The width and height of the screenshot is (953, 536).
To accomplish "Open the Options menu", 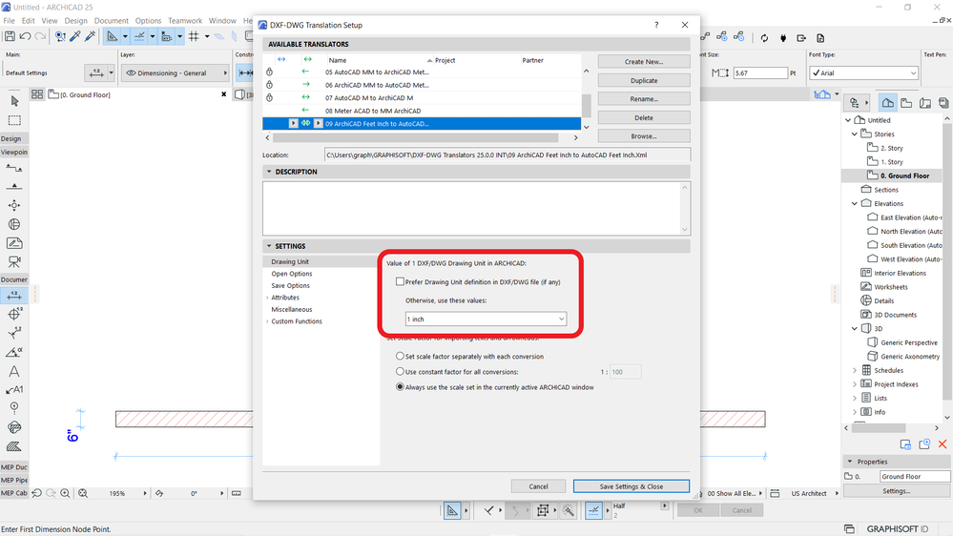I will click(148, 21).
